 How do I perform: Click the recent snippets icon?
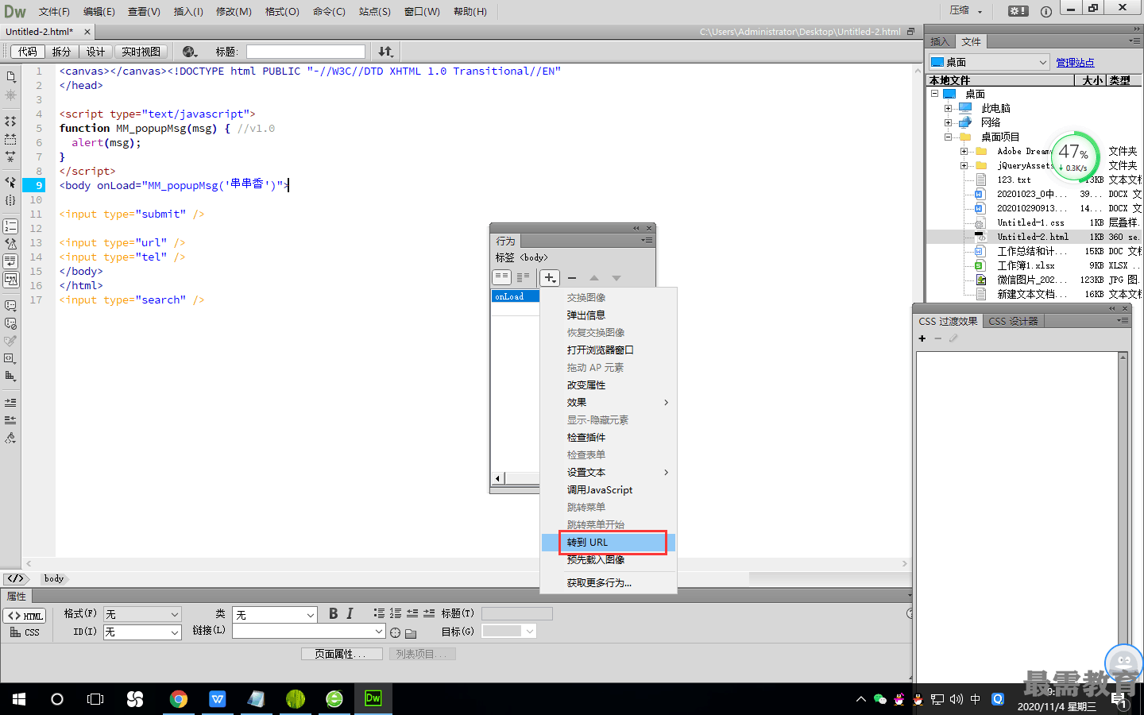tap(10, 341)
